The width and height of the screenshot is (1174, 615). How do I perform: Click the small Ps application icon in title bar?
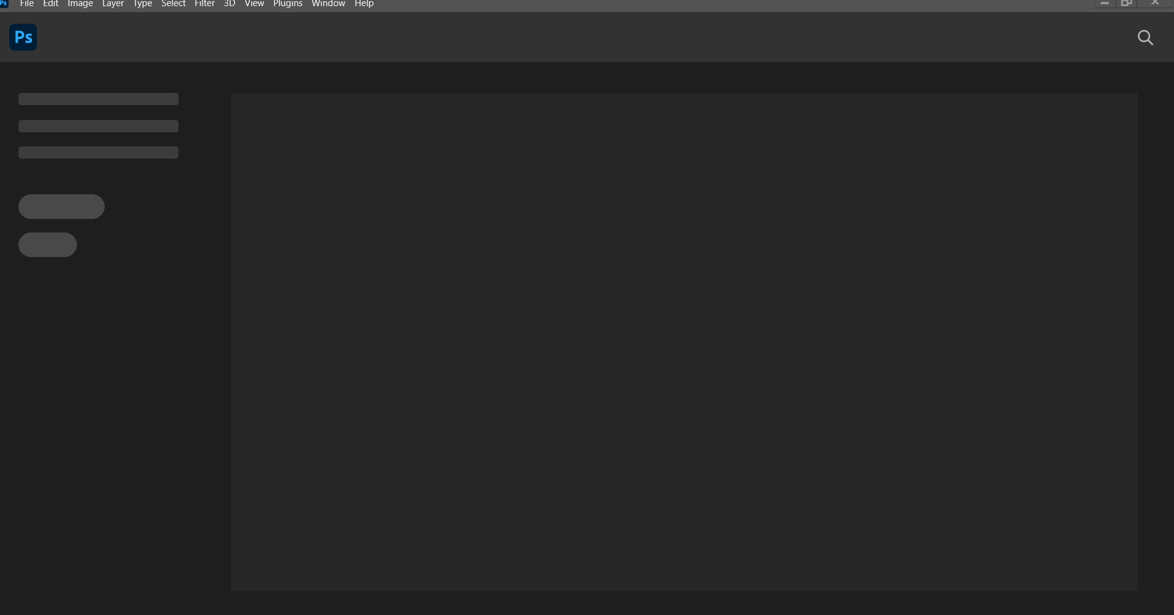coord(4,3)
